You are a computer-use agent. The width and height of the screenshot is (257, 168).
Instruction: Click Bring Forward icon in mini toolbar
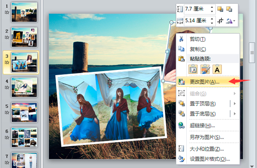220,9
